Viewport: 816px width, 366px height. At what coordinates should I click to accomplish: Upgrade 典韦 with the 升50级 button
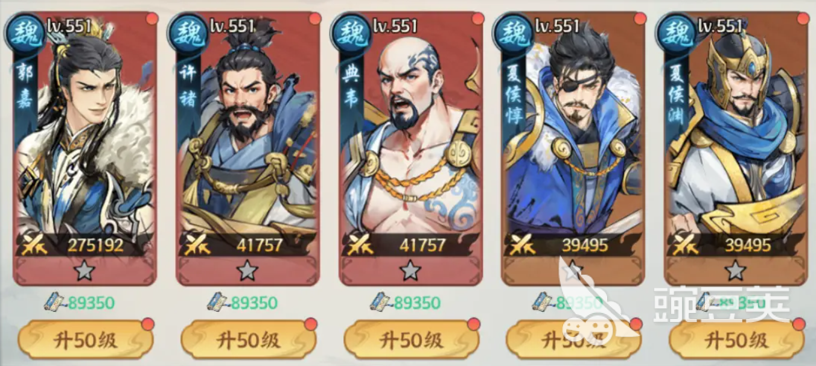coord(411,339)
